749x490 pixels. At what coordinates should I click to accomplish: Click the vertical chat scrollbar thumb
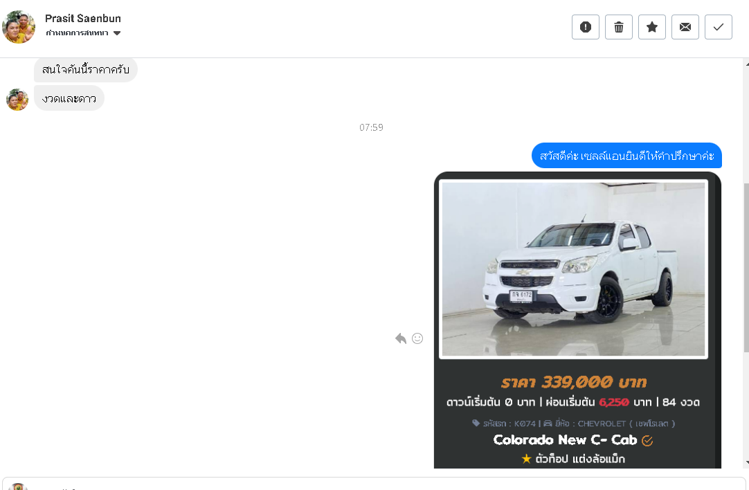[747, 268]
